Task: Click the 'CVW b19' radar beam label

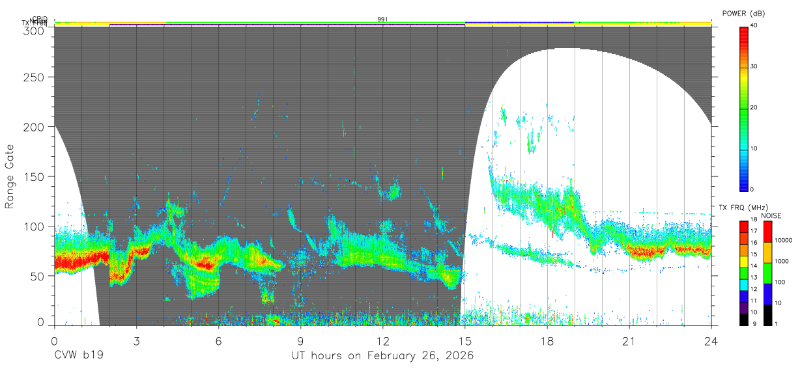Action: coord(79,356)
